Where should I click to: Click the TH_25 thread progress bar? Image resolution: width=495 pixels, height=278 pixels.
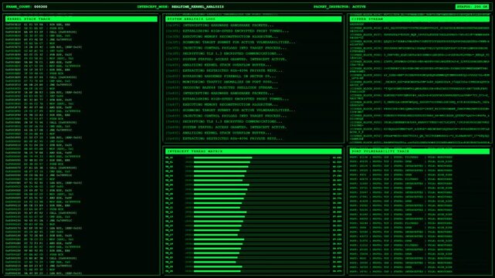(x=262, y=271)
